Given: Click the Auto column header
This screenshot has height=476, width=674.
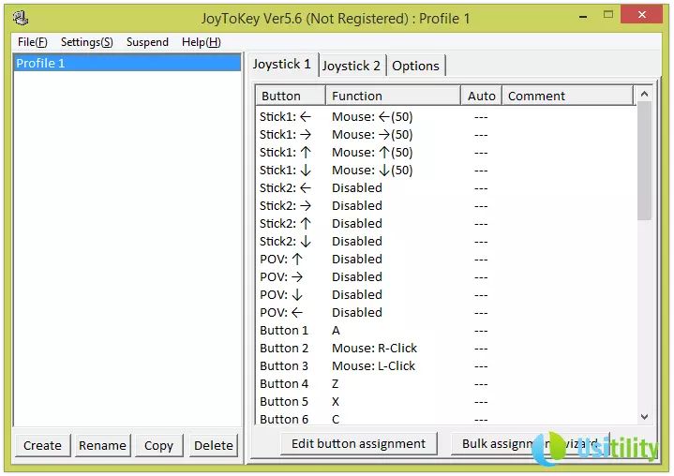Looking at the screenshot, I should [482, 96].
